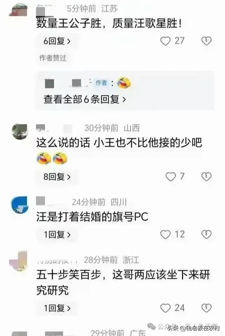Open 查看全部6条回复 link

tap(85, 99)
